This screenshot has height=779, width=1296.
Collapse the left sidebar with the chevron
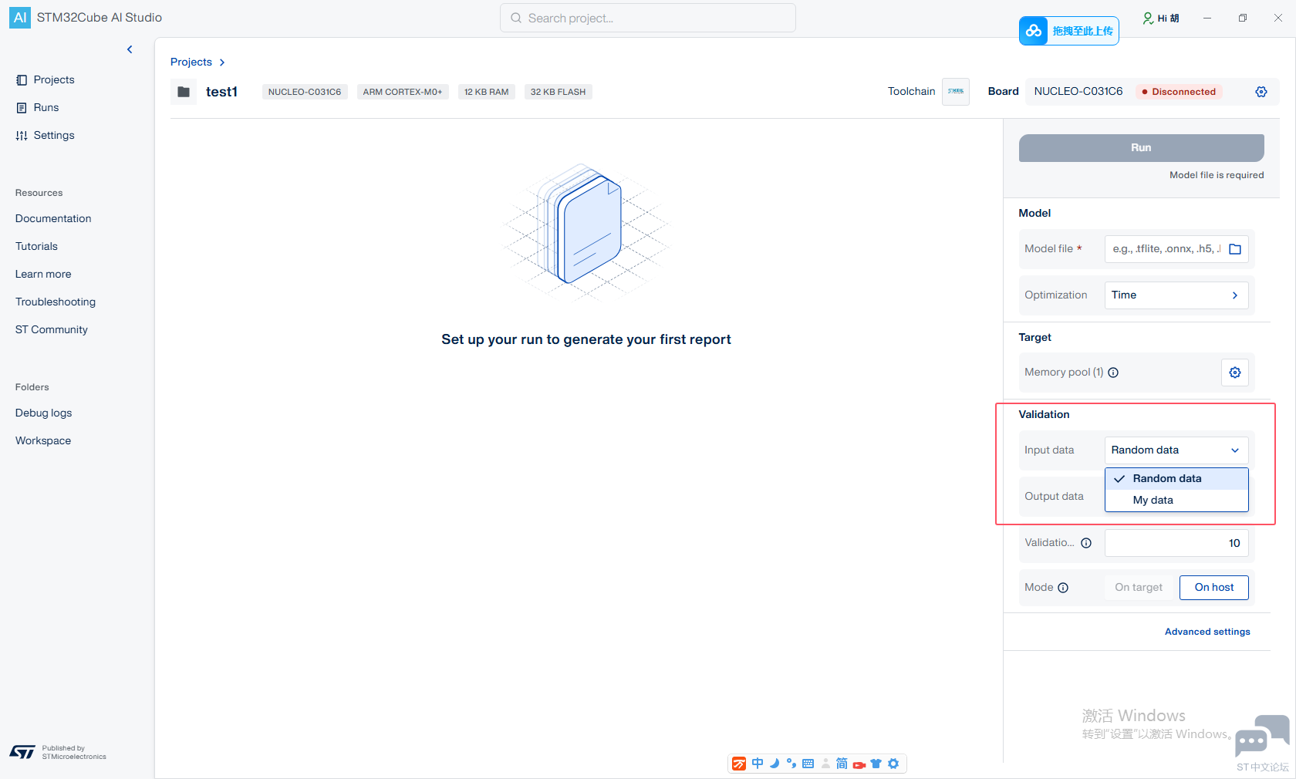(130, 49)
